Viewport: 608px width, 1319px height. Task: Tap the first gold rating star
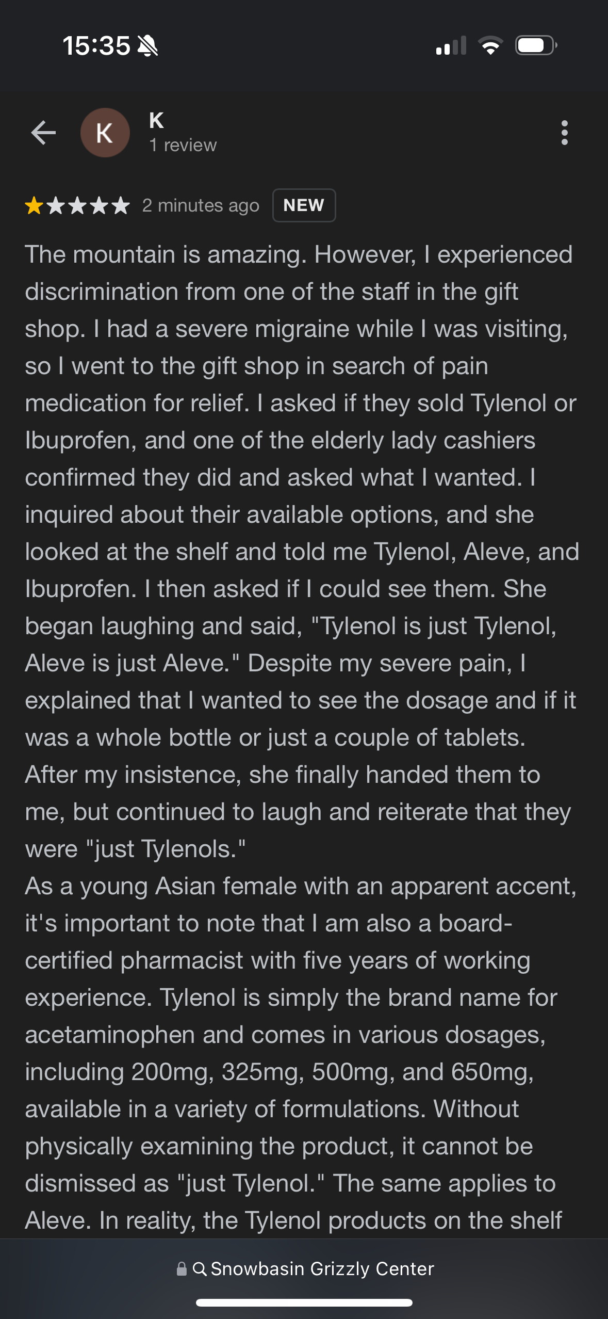coord(34,205)
